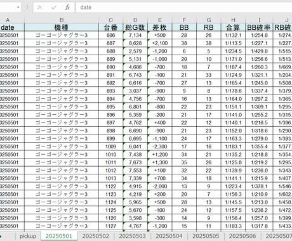Click the RB header cell
This screenshot has width=292, height=241.
[209, 27]
